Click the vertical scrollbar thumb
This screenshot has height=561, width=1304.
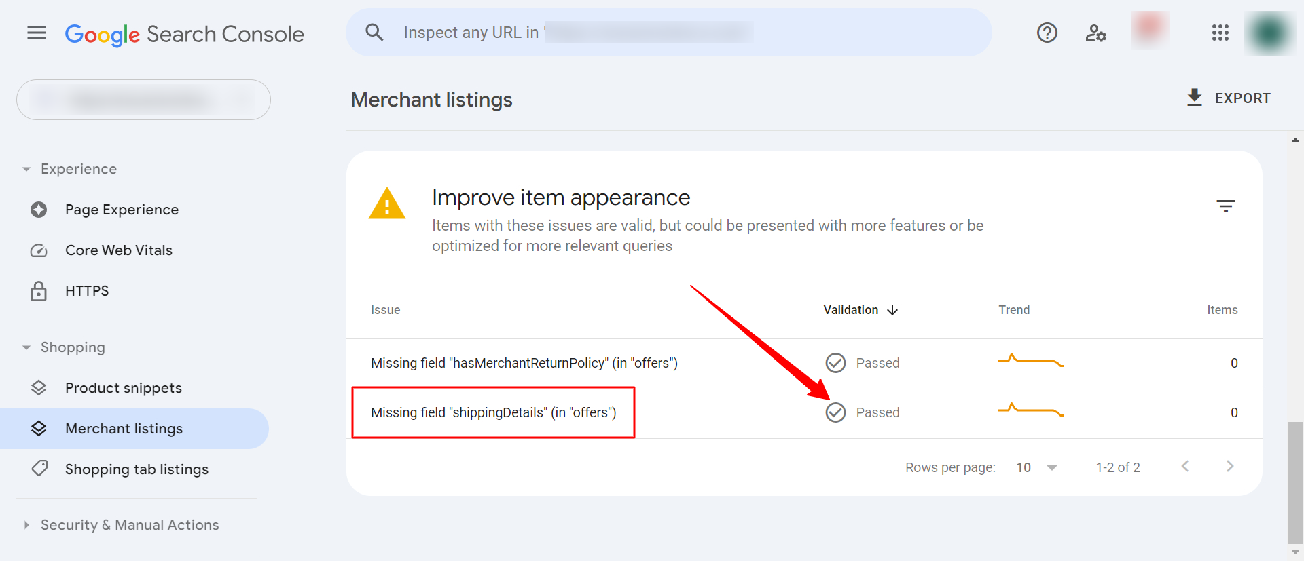pyautogui.click(x=1295, y=482)
